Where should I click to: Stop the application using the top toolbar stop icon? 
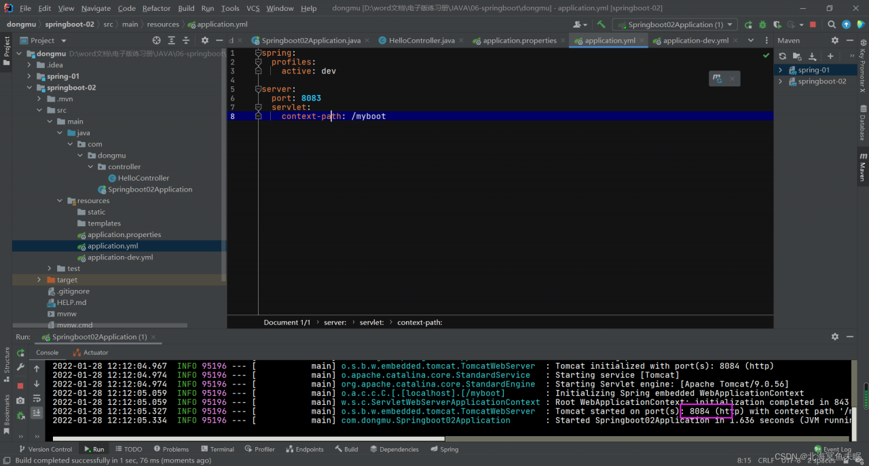tap(813, 24)
